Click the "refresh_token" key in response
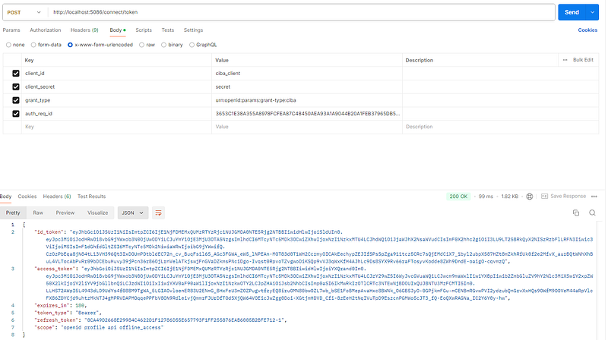Screen dimensions: 608x340 coord(56,320)
